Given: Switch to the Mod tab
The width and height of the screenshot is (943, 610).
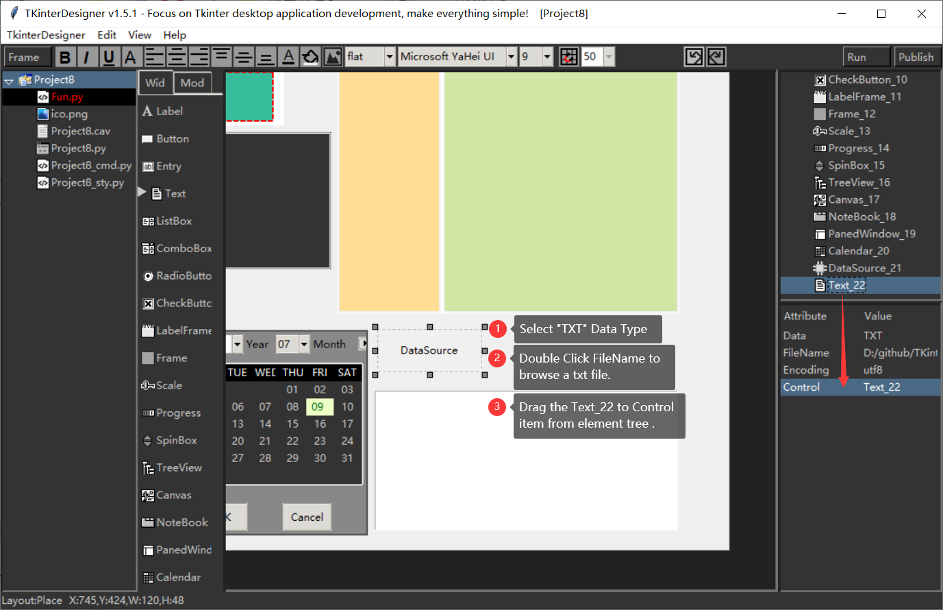Looking at the screenshot, I should coord(192,83).
